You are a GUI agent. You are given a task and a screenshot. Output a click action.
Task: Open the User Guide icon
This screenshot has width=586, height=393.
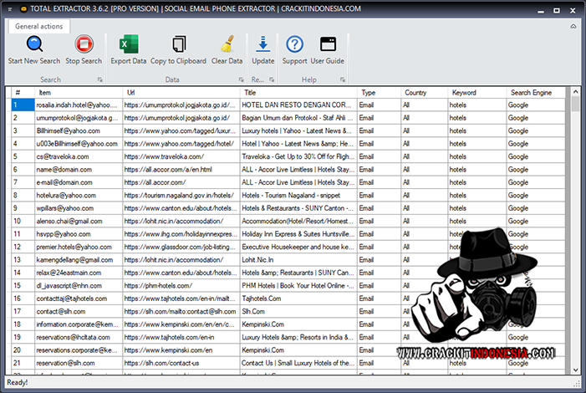tap(328, 45)
